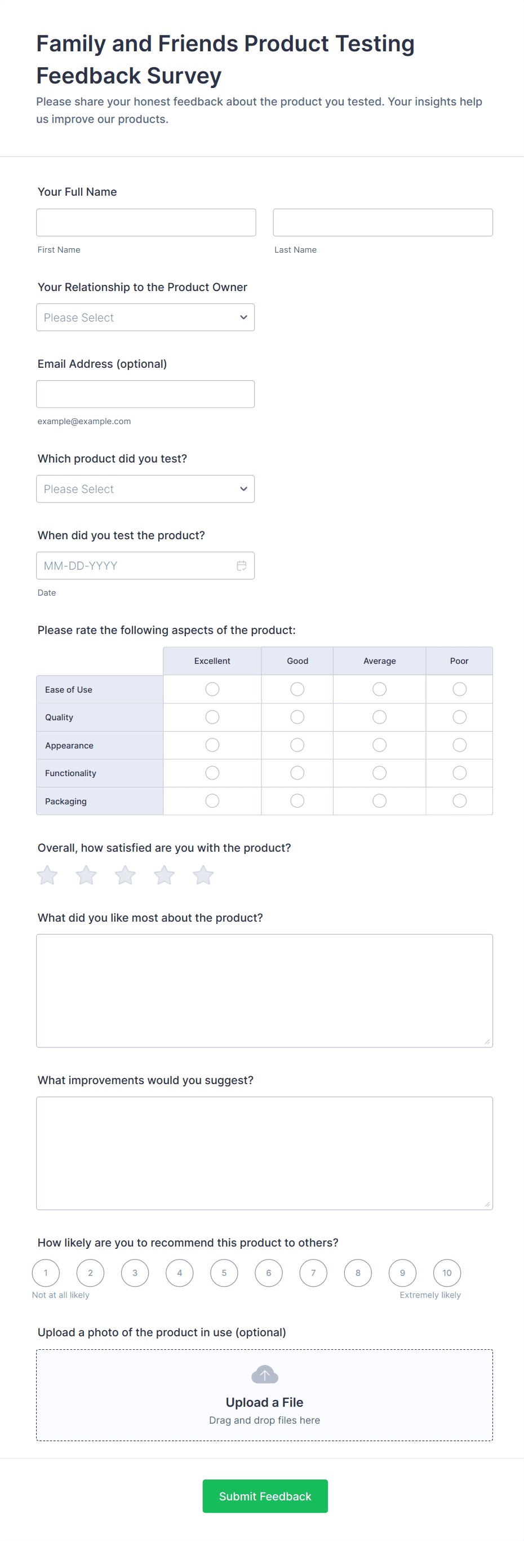
Task: Choose 10 on the recommendation scale
Action: (446, 1273)
